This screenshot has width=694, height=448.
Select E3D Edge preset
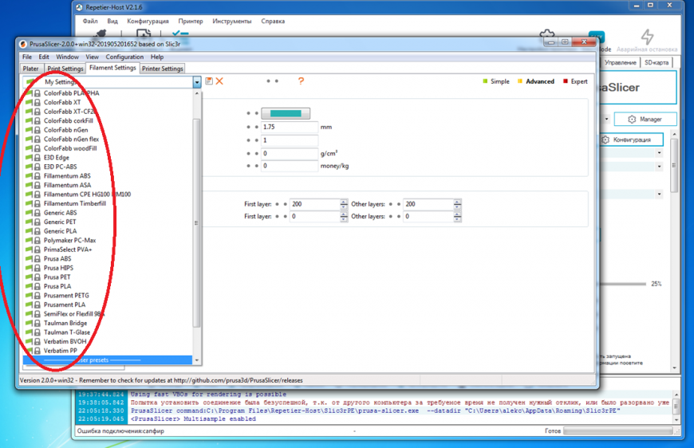108,158
